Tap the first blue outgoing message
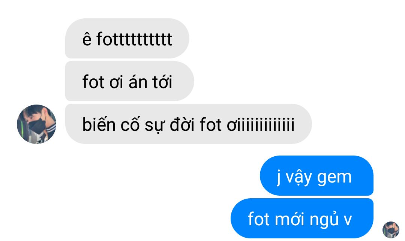The width and height of the screenshot is (405, 241). tap(316, 175)
